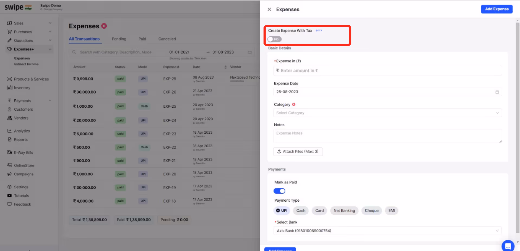This screenshot has height=251, width=520.
Task: Open the chat support bubble
Action: tap(508, 246)
